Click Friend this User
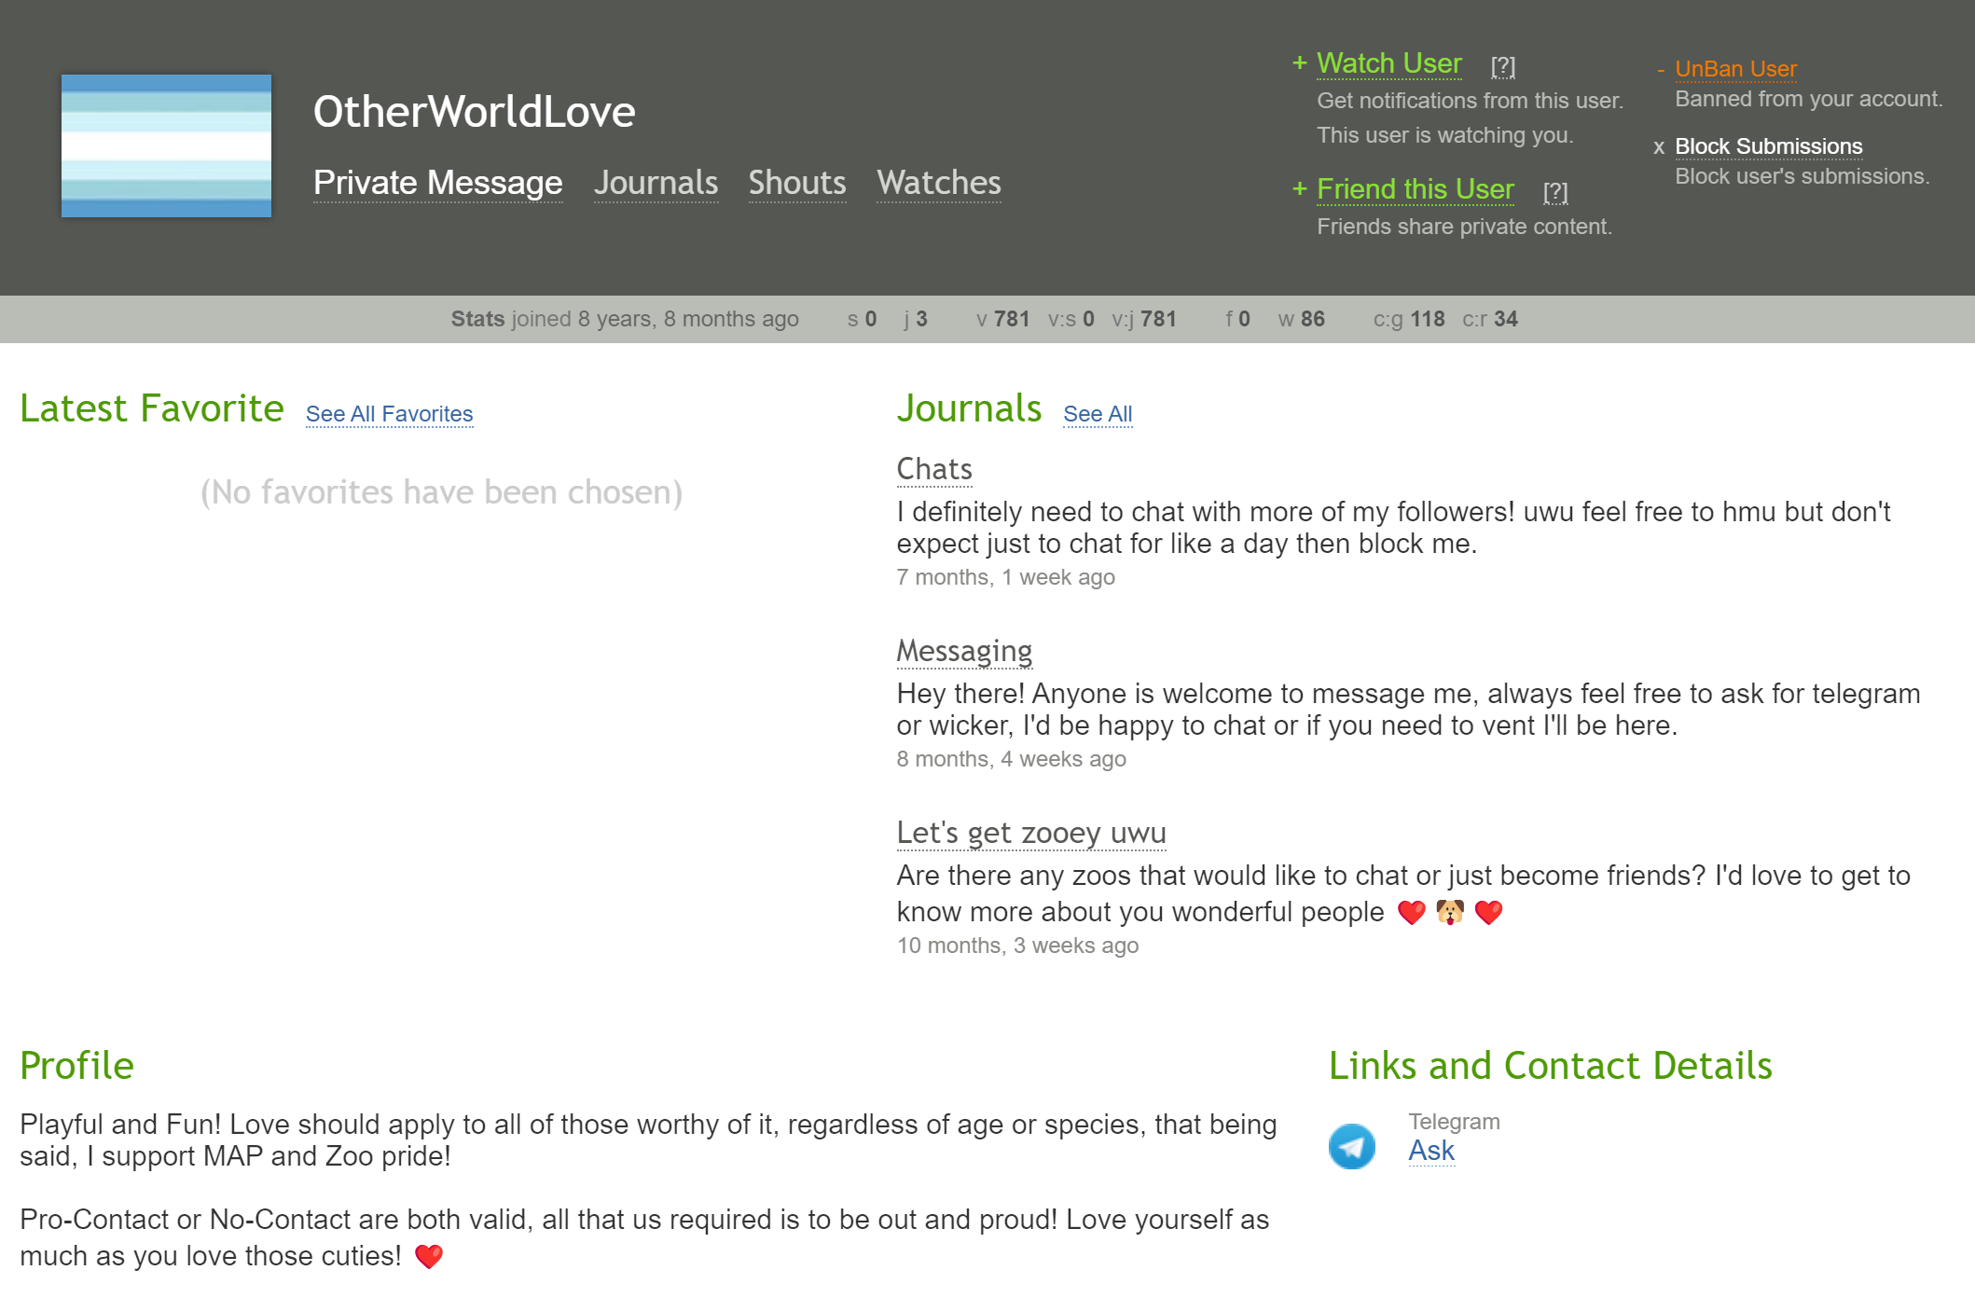 point(1415,189)
